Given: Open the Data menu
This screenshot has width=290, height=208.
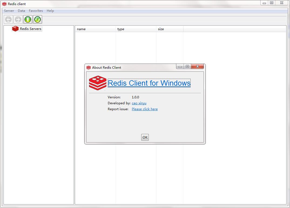Looking at the screenshot, I should (21, 11).
